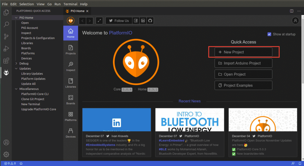This screenshot has height=166, width=304.
Task: Open Boards in PIO side navigation
Action: [x=71, y=100]
